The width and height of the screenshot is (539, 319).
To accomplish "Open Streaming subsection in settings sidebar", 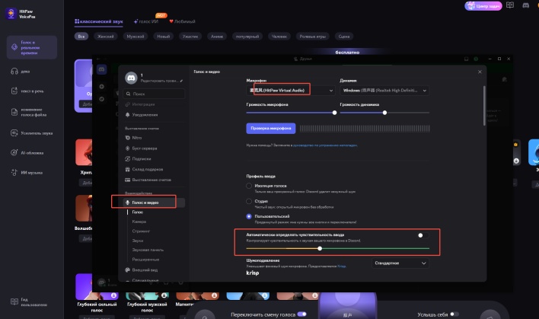I will tap(141, 231).
